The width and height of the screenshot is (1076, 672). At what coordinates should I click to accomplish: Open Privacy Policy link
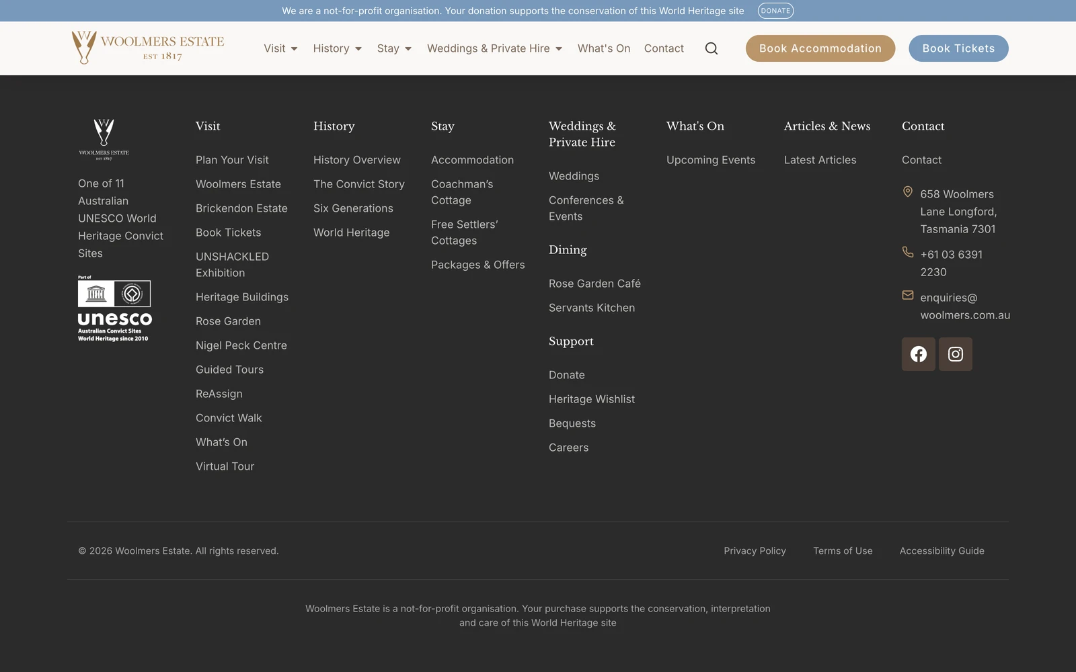tap(755, 551)
